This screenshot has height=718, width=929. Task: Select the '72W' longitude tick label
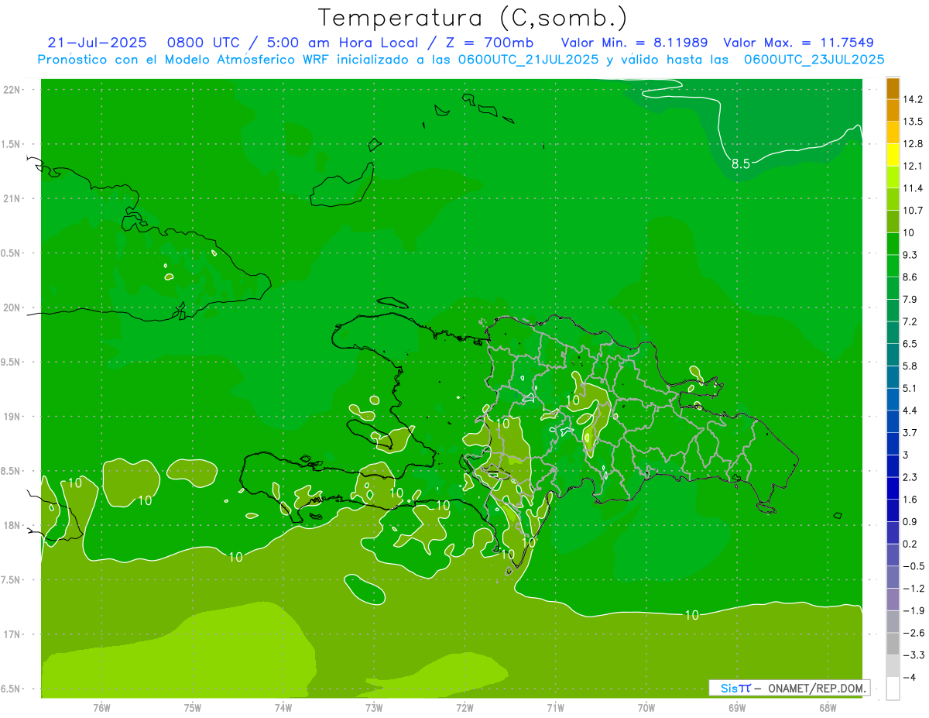click(x=464, y=707)
